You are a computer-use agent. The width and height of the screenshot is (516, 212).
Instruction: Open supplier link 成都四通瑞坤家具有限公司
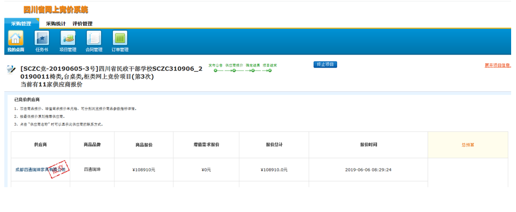(x=41, y=170)
